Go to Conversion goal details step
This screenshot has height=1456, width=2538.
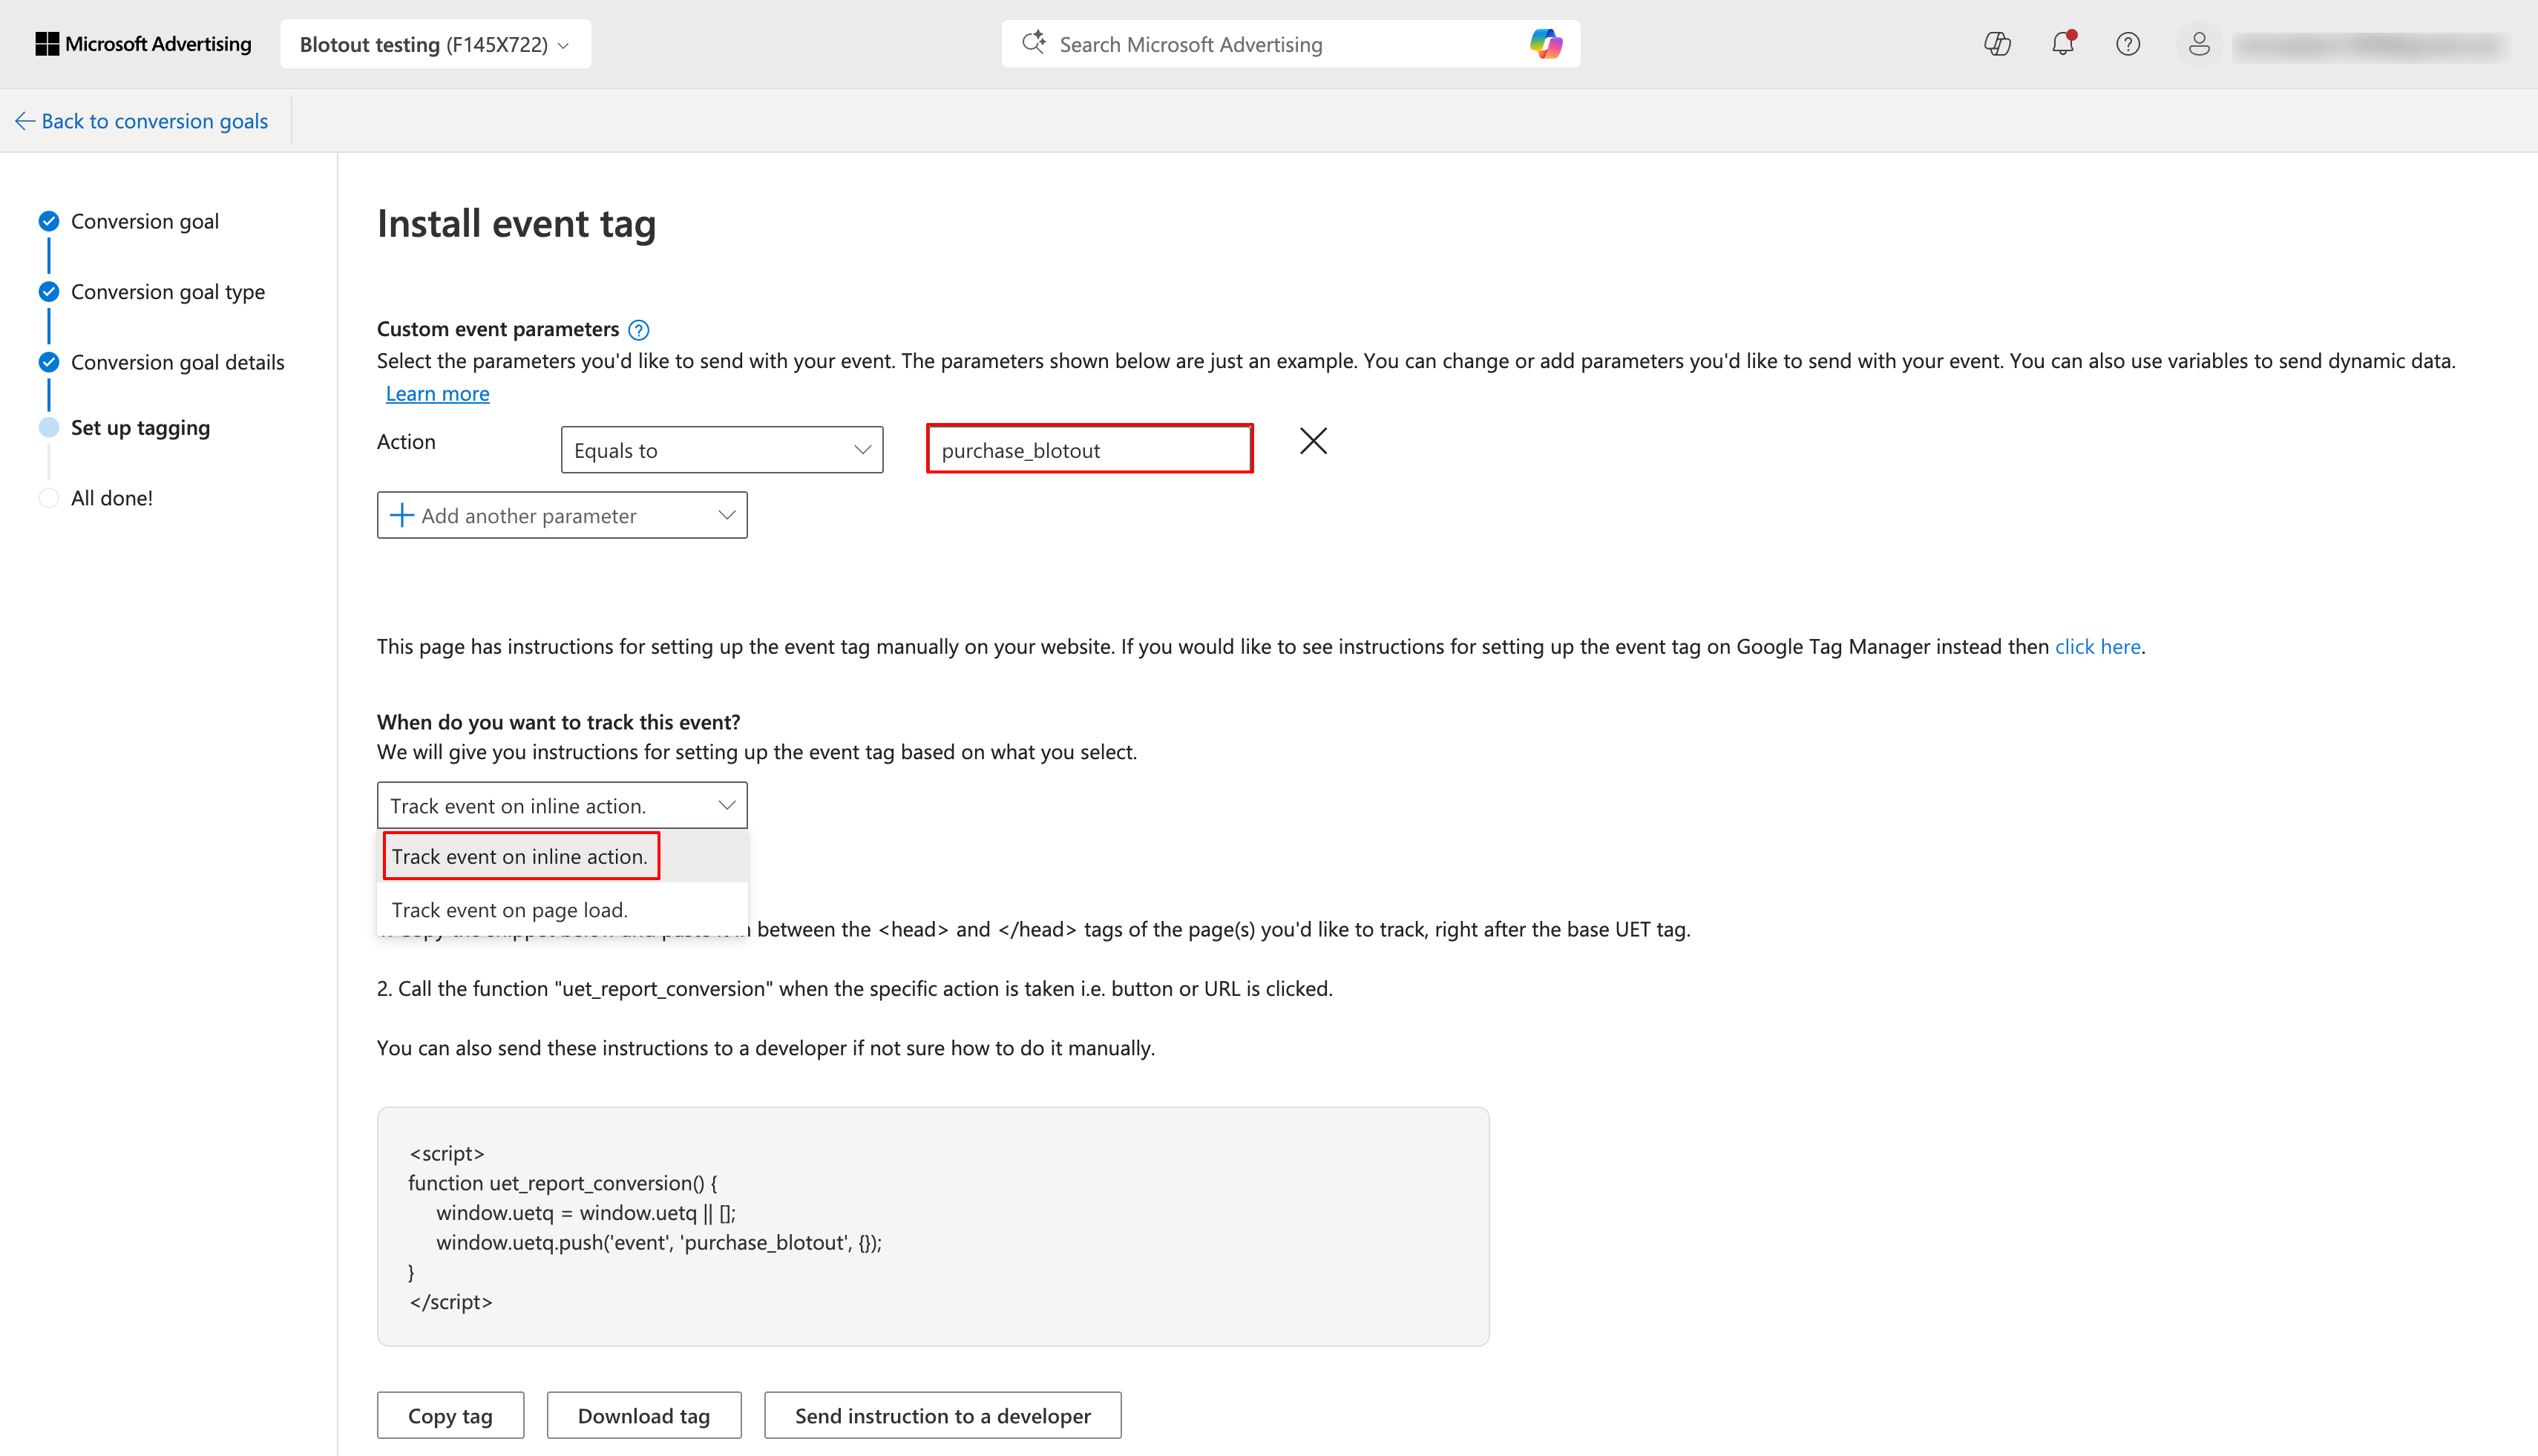pyautogui.click(x=177, y=362)
